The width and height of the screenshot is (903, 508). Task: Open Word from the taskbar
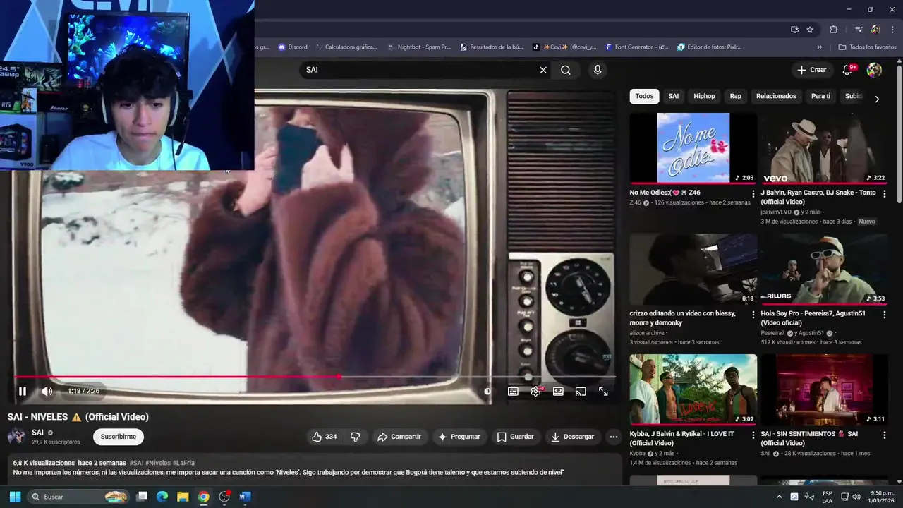point(244,497)
